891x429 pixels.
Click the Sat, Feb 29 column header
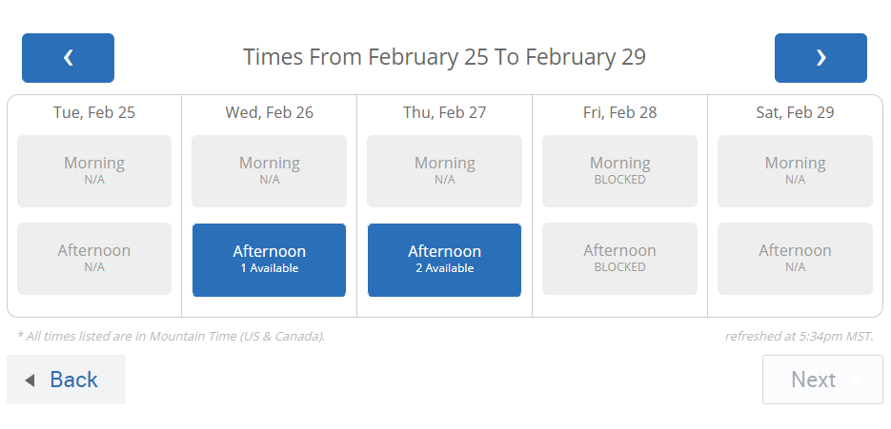pyautogui.click(x=795, y=112)
